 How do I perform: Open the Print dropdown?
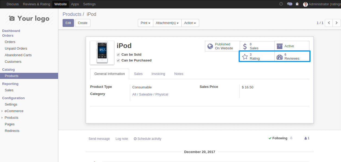[x=146, y=23]
